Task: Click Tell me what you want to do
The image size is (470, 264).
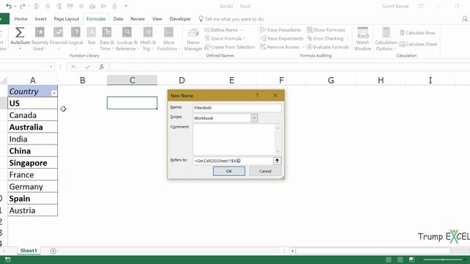Action: (231, 19)
